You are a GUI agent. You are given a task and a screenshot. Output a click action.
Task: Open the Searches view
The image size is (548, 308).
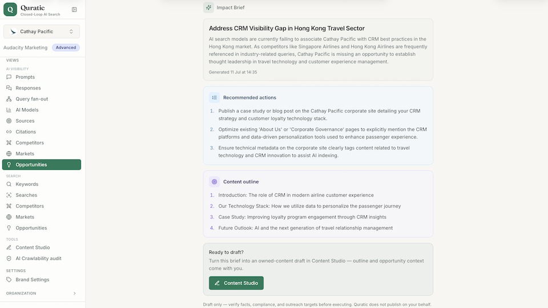click(42, 195)
